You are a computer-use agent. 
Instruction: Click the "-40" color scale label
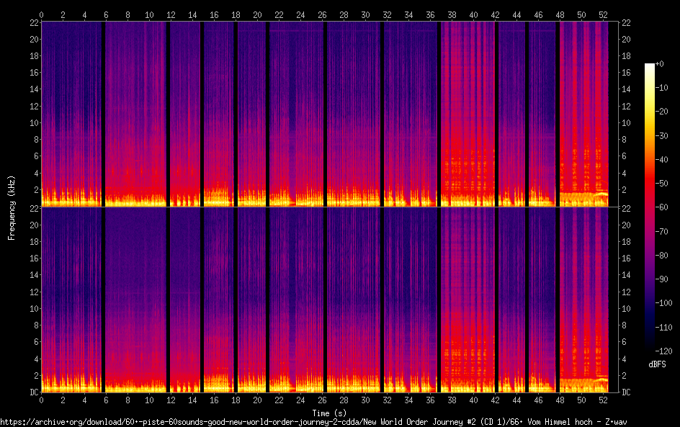pyautogui.click(x=662, y=160)
